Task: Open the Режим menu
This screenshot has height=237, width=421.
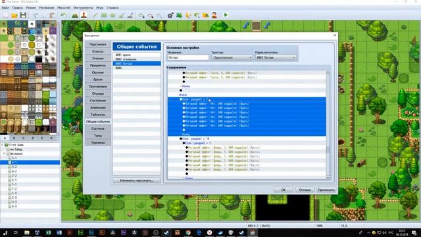Action: click(31, 8)
